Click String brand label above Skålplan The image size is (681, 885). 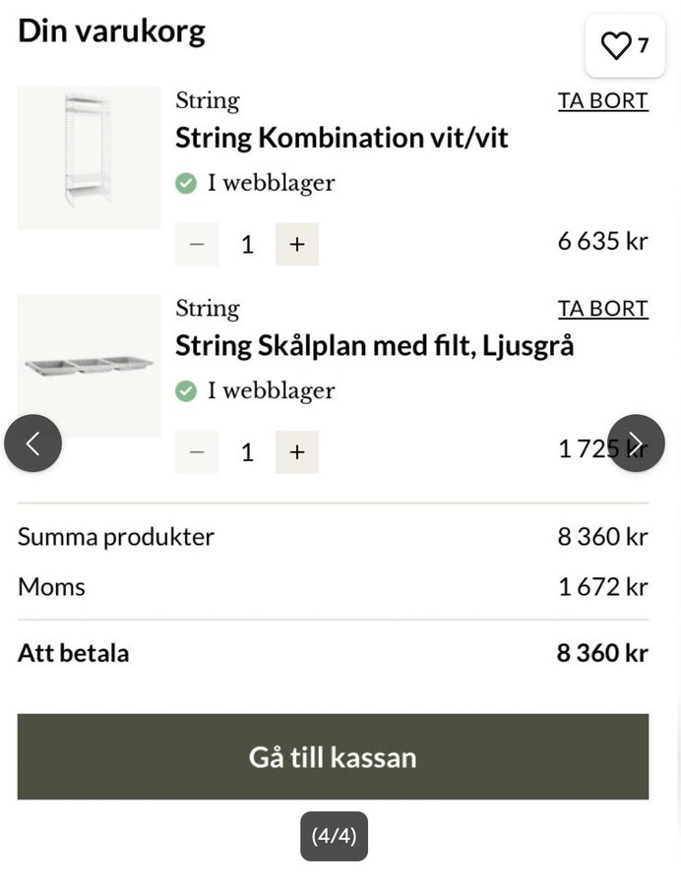[208, 310]
